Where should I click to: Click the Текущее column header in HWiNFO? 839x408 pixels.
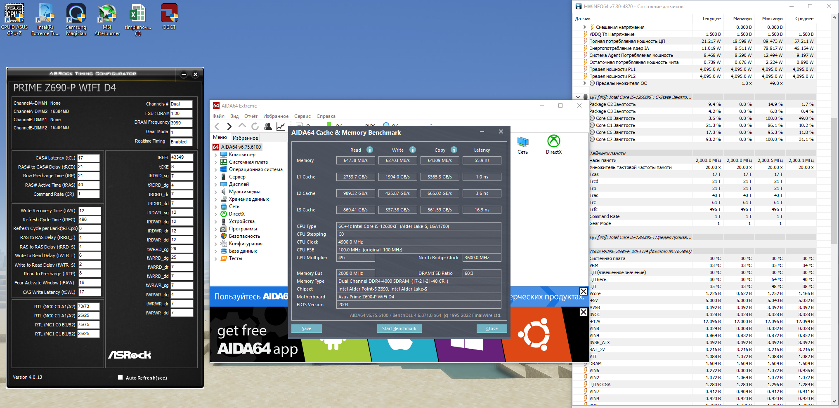click(x=711, y=19)
